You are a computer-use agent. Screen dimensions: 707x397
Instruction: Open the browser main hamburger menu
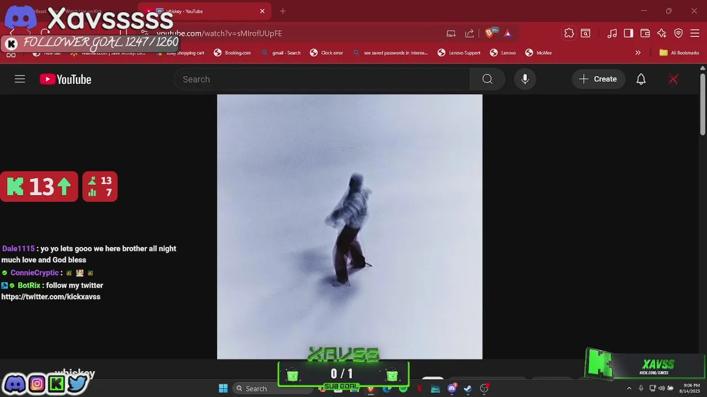point(695,34)
